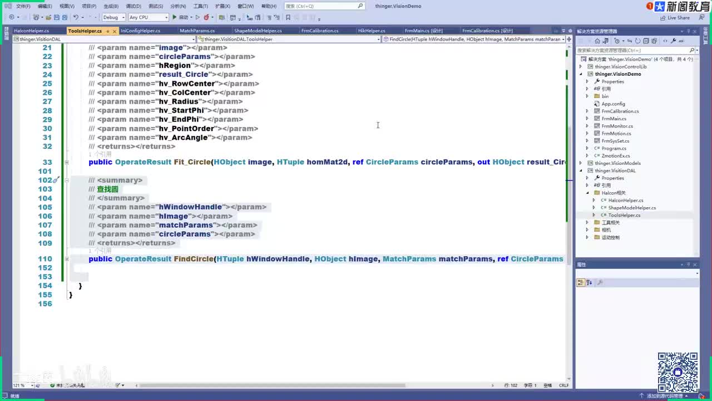712x401 pixels.
Task: Click the Undo arrow icon
Action: pos(76,17)
